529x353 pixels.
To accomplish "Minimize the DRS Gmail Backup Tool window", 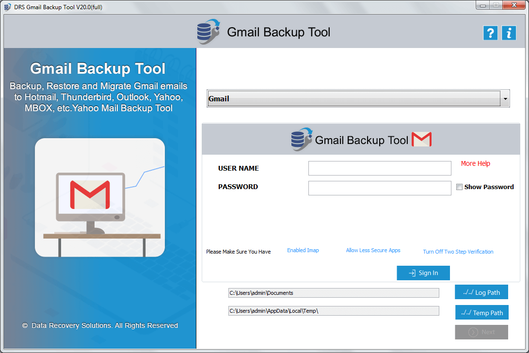I will tap(483, 5).
